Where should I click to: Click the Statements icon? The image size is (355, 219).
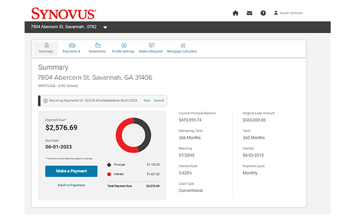[x=98, y=46]
